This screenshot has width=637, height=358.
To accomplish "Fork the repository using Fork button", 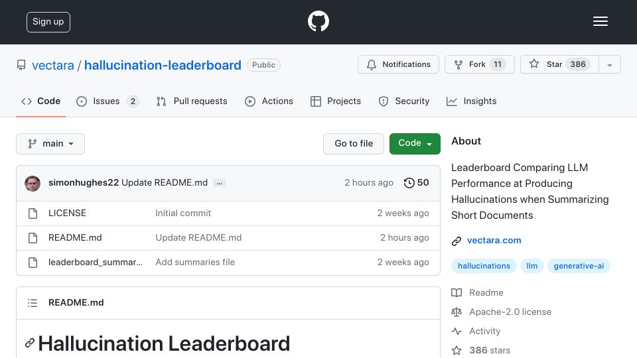I will 479,64.
